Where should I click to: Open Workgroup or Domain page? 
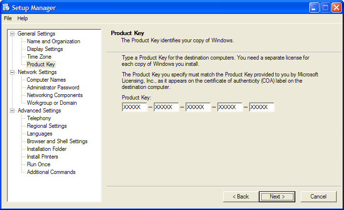click(x=52, y=103)
